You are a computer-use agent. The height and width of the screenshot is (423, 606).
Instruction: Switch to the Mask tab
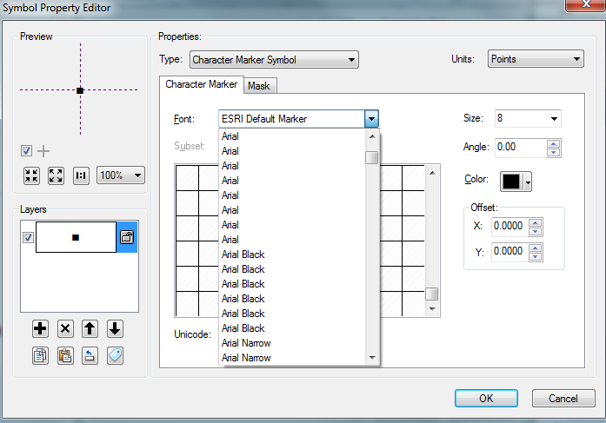point(258,86)
